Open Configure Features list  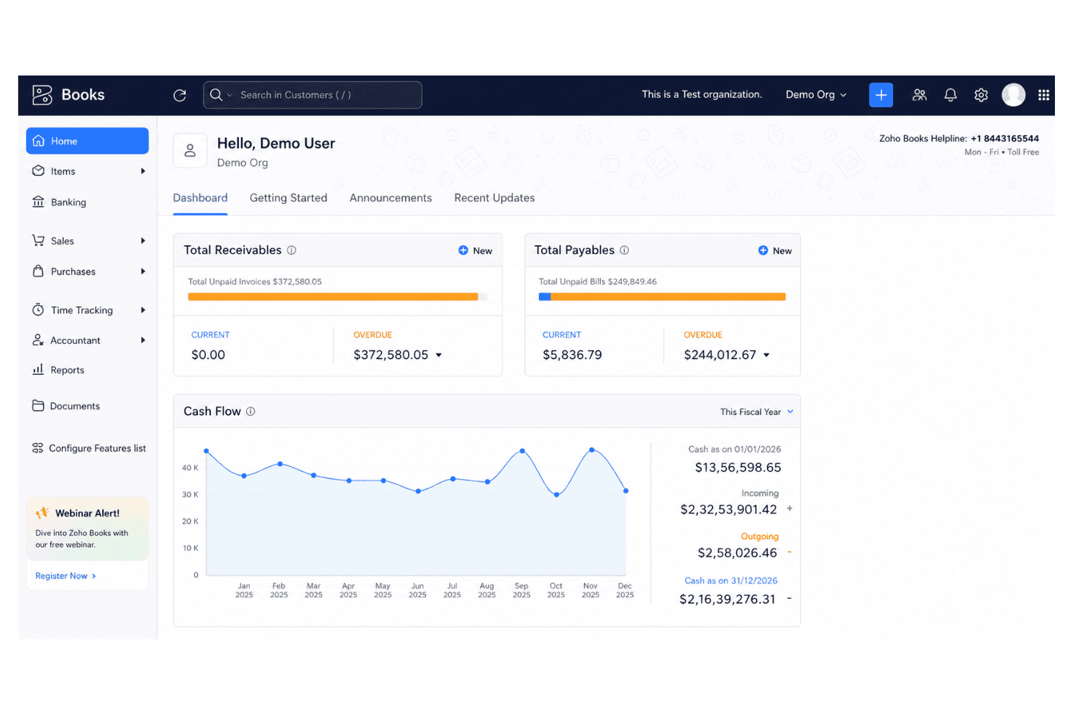pos(89,448)
